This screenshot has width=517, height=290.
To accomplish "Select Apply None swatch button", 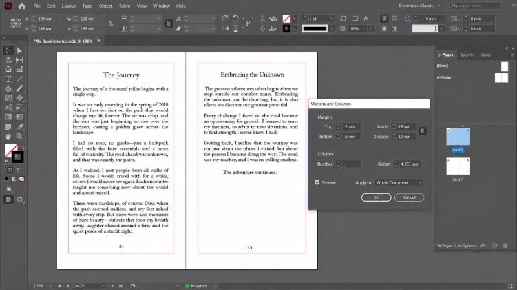I will (21, 179).
